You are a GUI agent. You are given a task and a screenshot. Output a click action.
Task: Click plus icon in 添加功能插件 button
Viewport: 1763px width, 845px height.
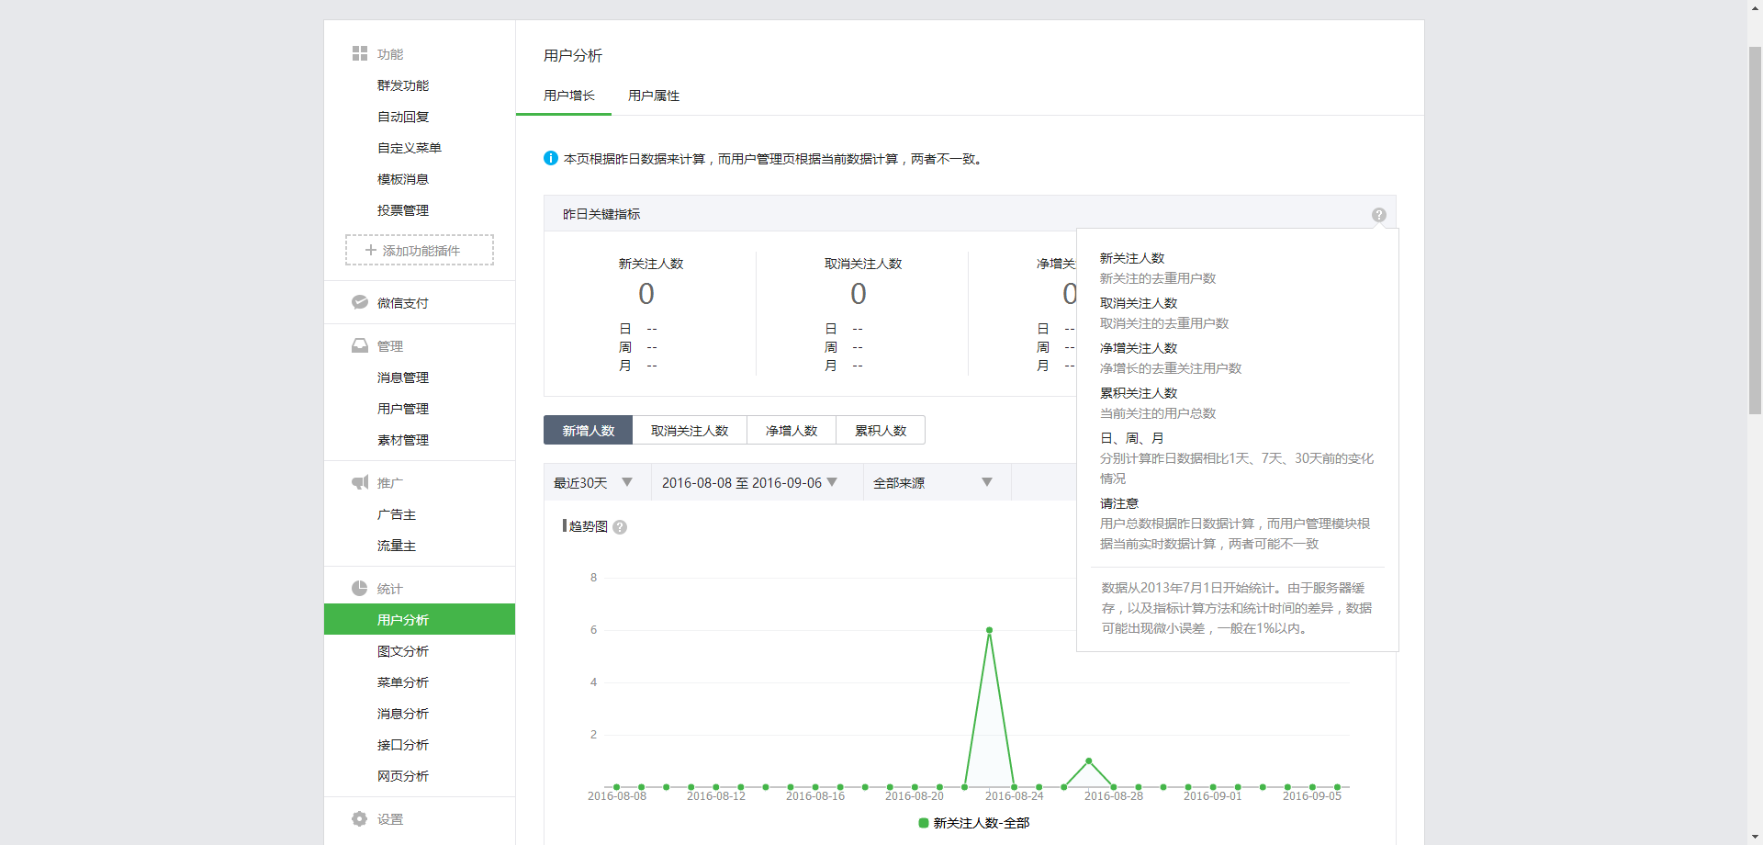371,250
